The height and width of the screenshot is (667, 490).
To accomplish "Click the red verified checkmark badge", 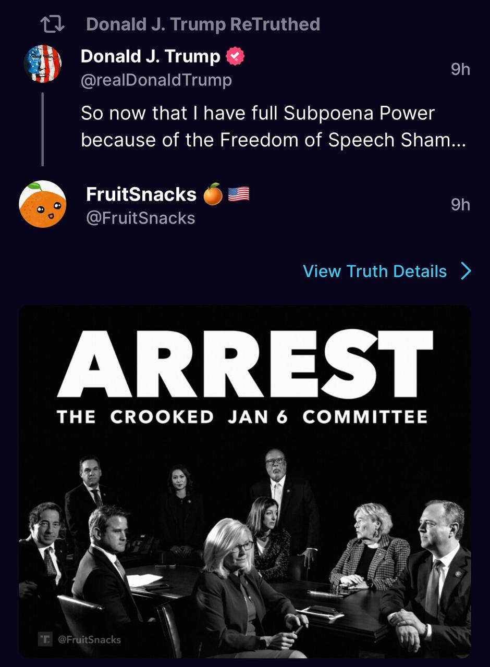I will pos(235,56).
